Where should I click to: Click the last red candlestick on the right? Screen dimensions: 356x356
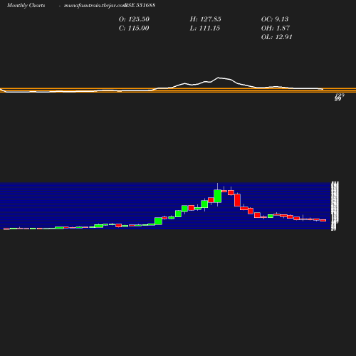pyautogui.click(x=323, y=221)
